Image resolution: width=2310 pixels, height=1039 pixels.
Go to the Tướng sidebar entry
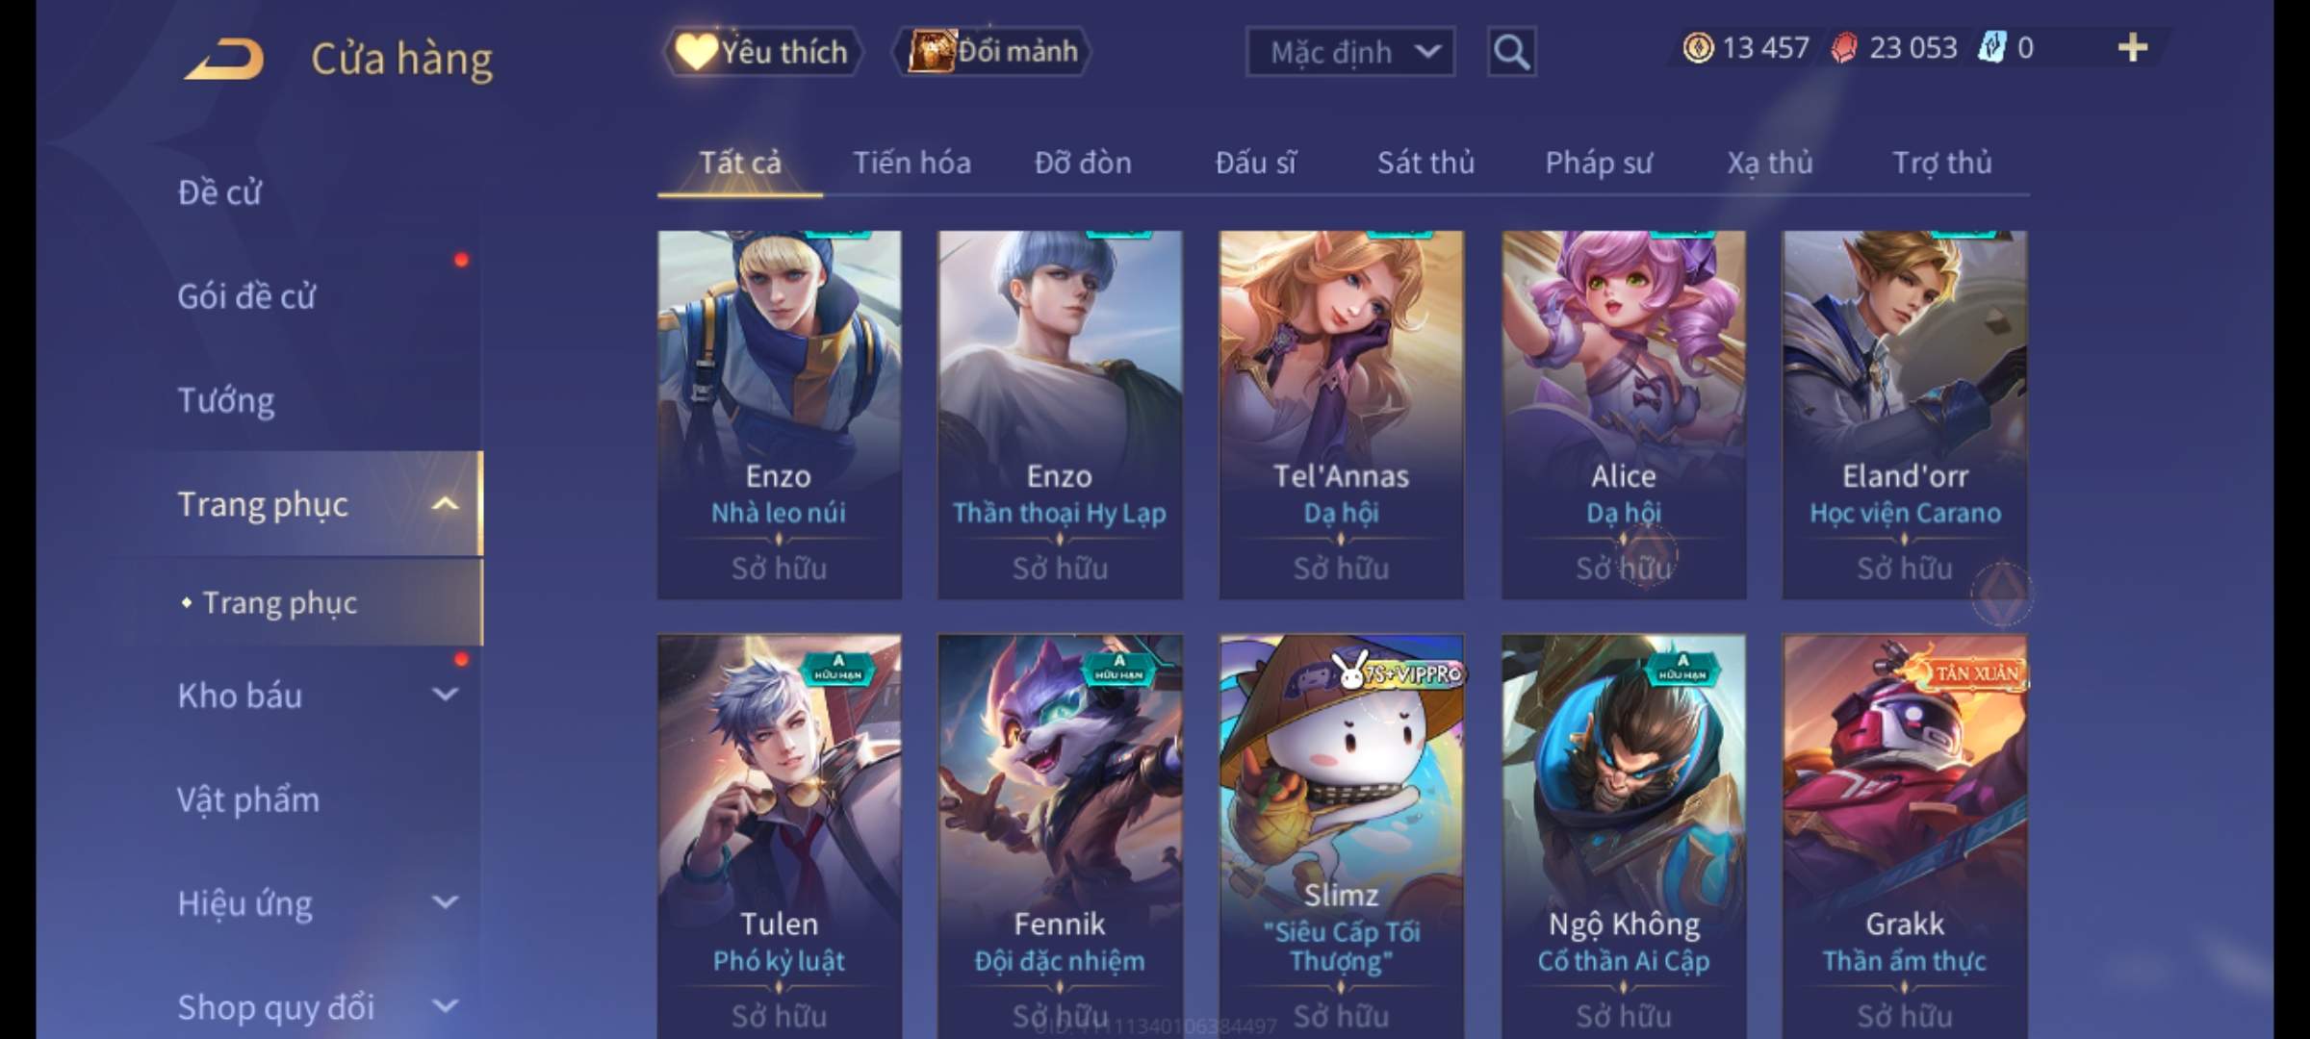point(225,400)
